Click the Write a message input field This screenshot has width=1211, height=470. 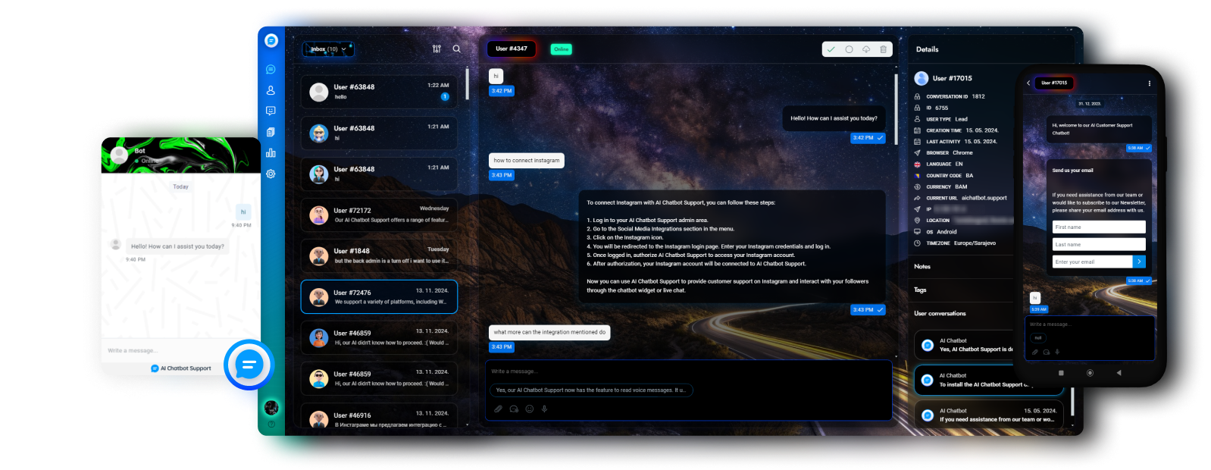coord(688,371)
